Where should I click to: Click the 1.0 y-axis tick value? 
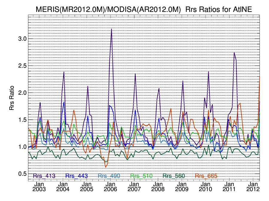click(x=22, y=147)
